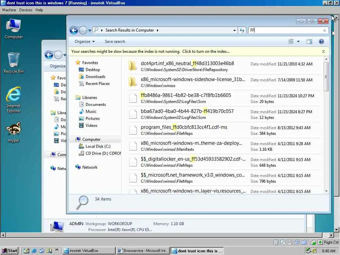This screenshot has width=340, height=255.
Task: Click the Internet Explorer quick launch icon
Action: click(34, 251)
